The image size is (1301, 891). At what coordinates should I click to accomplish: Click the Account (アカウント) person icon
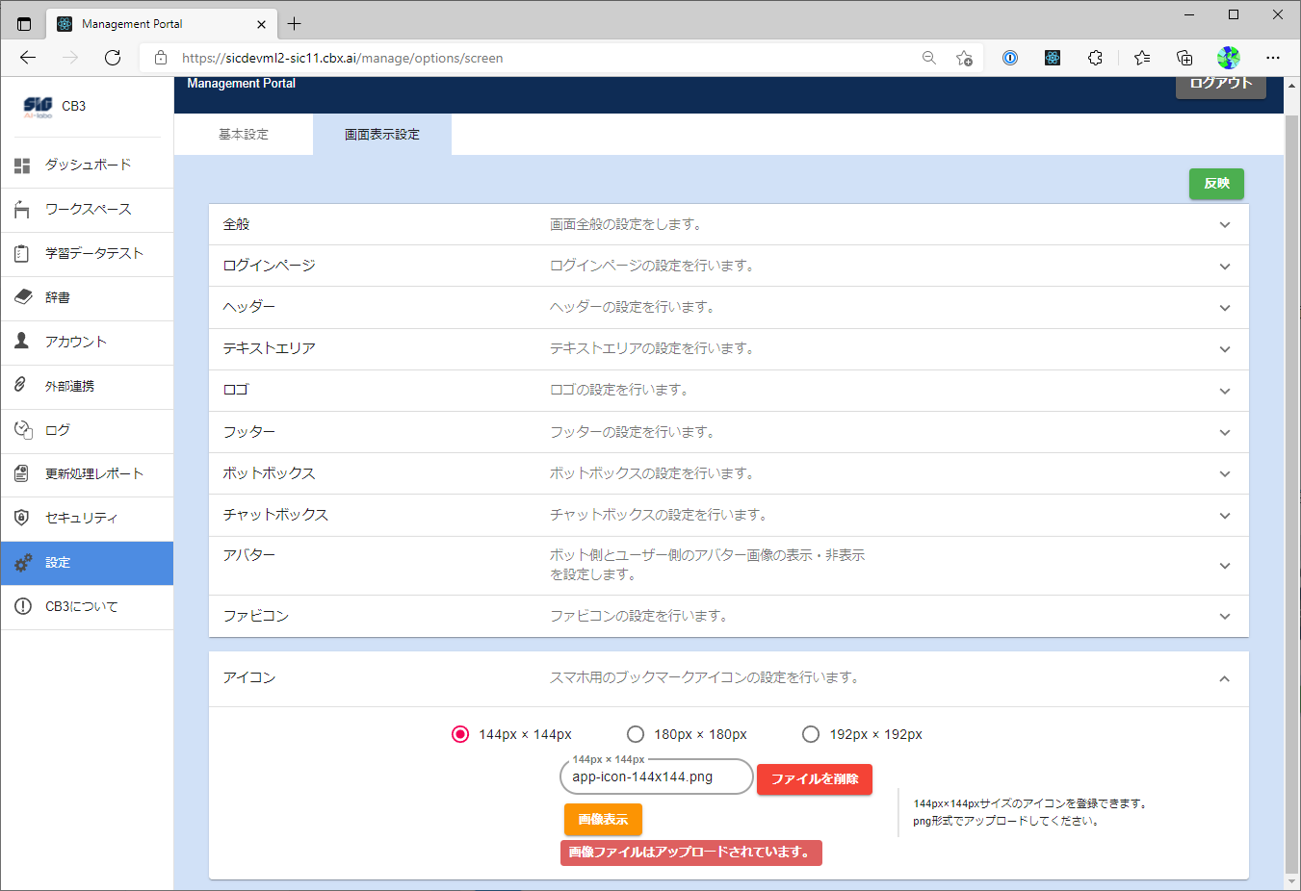coord(22,342)
